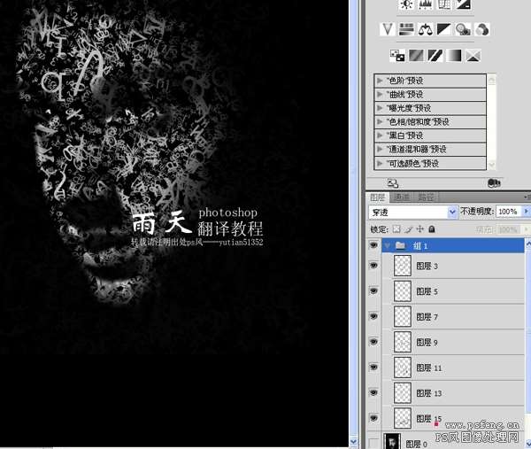
Task: Click Layers panel scroll-up arrow
Action: 528,244
